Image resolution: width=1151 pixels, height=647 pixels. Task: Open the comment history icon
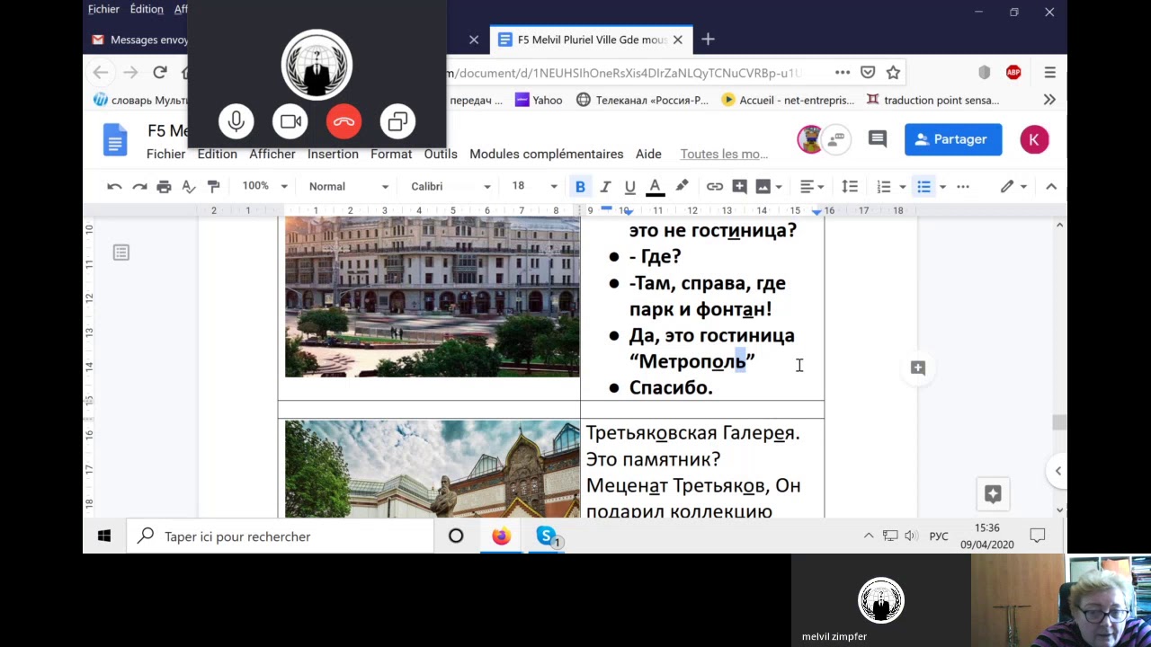[x=877, y=139]
